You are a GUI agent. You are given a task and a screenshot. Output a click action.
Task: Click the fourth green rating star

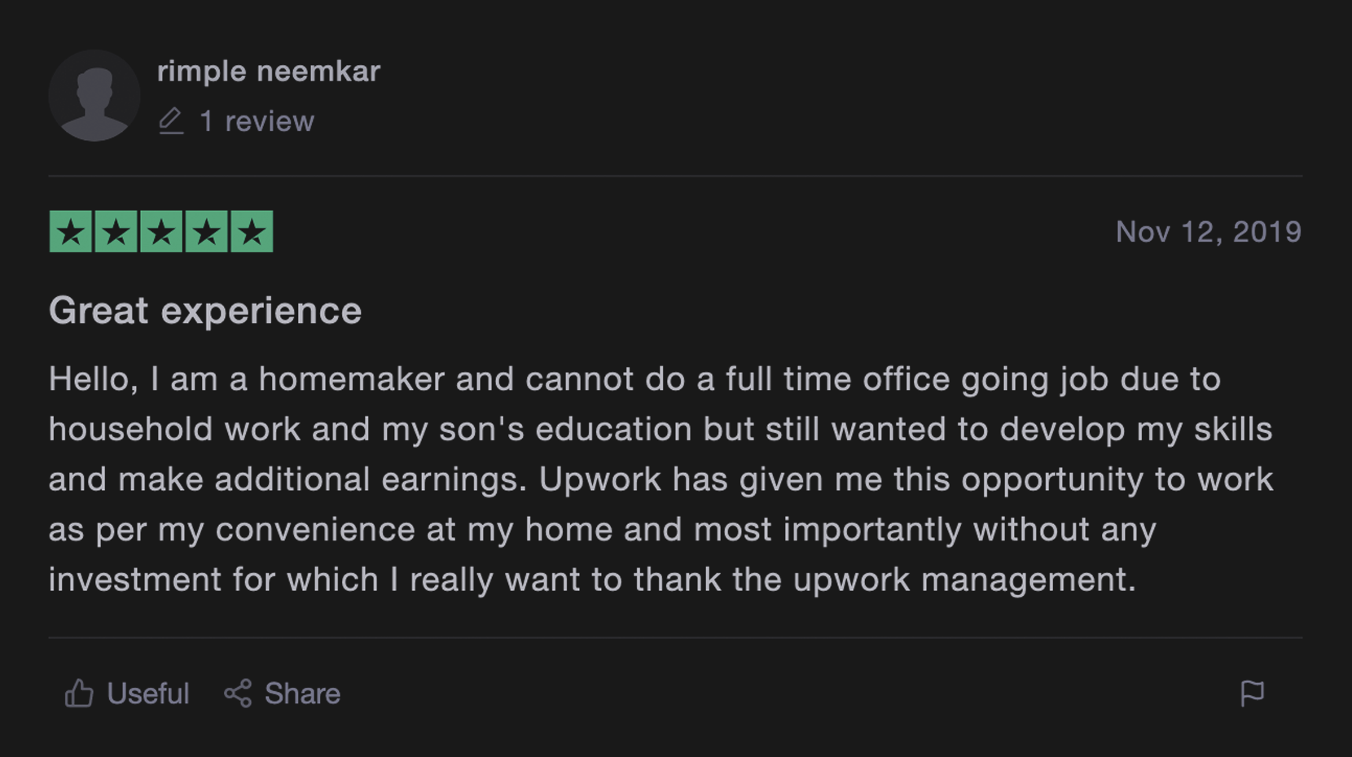207,232
